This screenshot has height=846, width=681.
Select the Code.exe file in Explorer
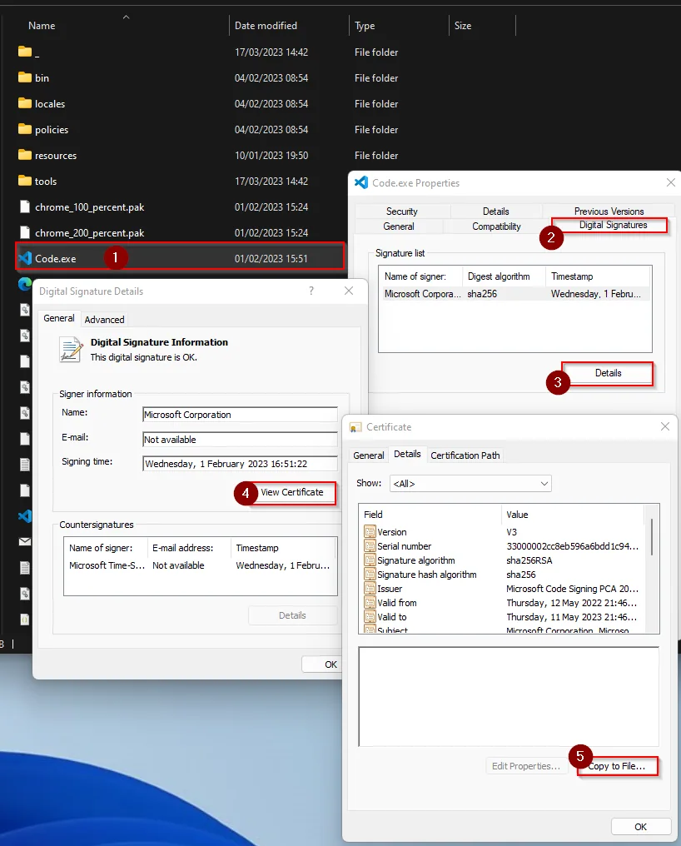180,258
